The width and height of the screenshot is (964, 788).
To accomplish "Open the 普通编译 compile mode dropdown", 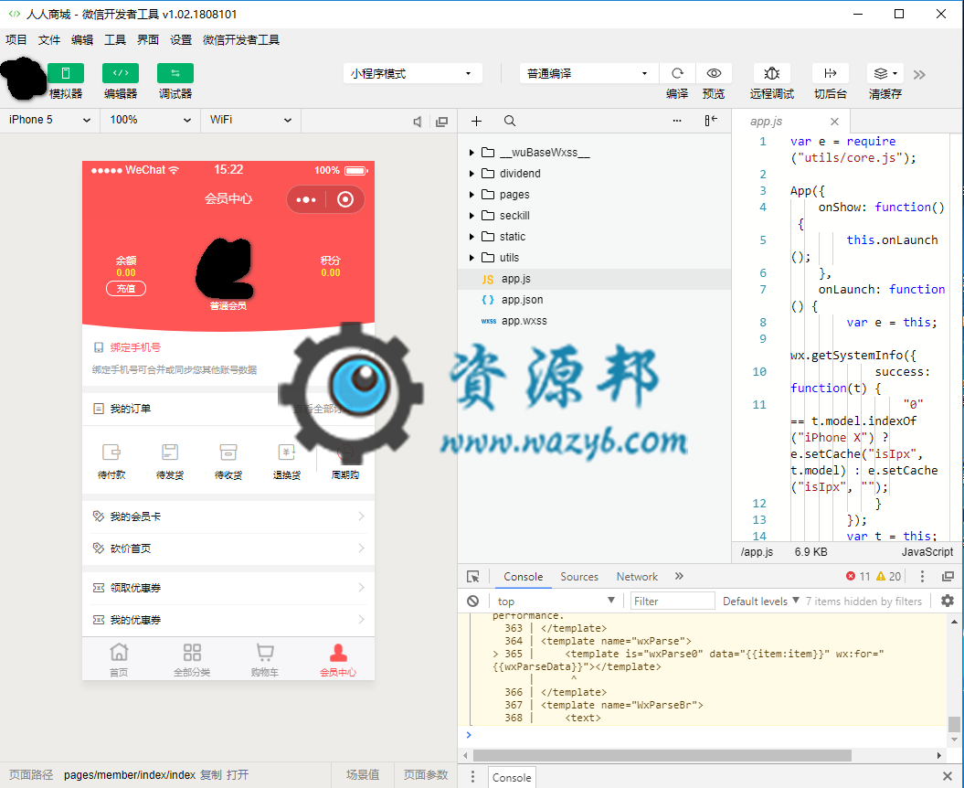I will coord(588,73).
